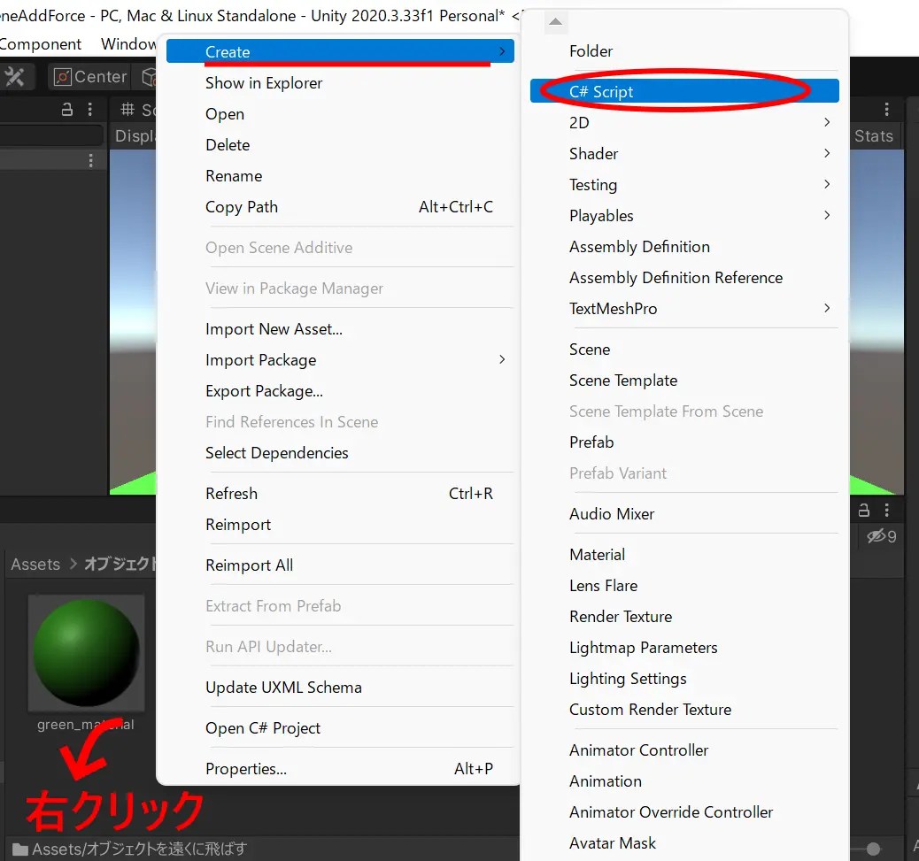Create Assembly Definition Reference
Image resolution: width=919 pixels, height=861 pixels.
[684, 278]
